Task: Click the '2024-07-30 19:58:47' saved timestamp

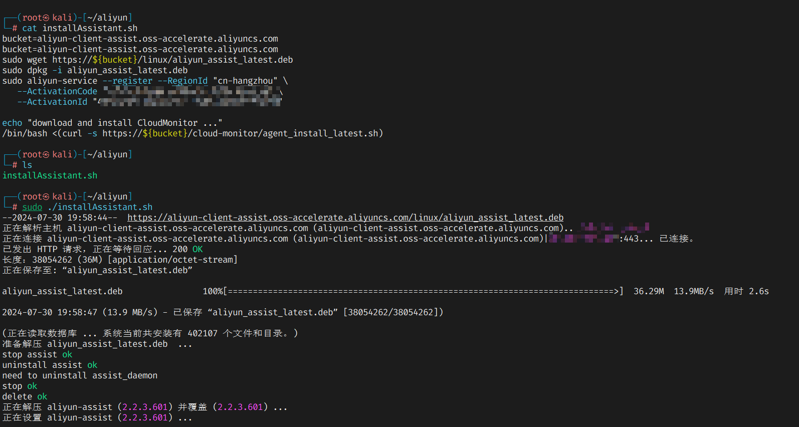Action: point(50,312)
